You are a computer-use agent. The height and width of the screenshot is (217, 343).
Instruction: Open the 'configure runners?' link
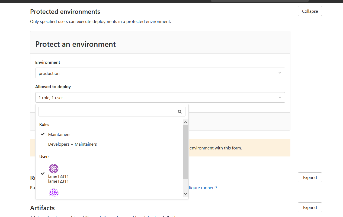pyautogui.click(x=203, y=188)
